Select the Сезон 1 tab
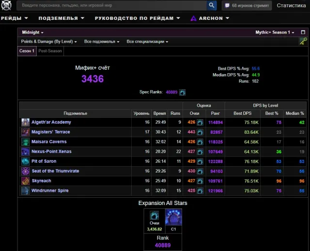Image resolution: width=310 pixels, height=251 pixels. 27,51
